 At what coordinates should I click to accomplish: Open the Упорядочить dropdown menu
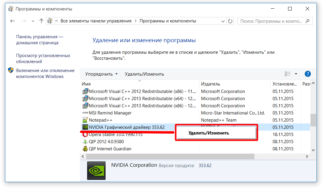pos(101,74)
